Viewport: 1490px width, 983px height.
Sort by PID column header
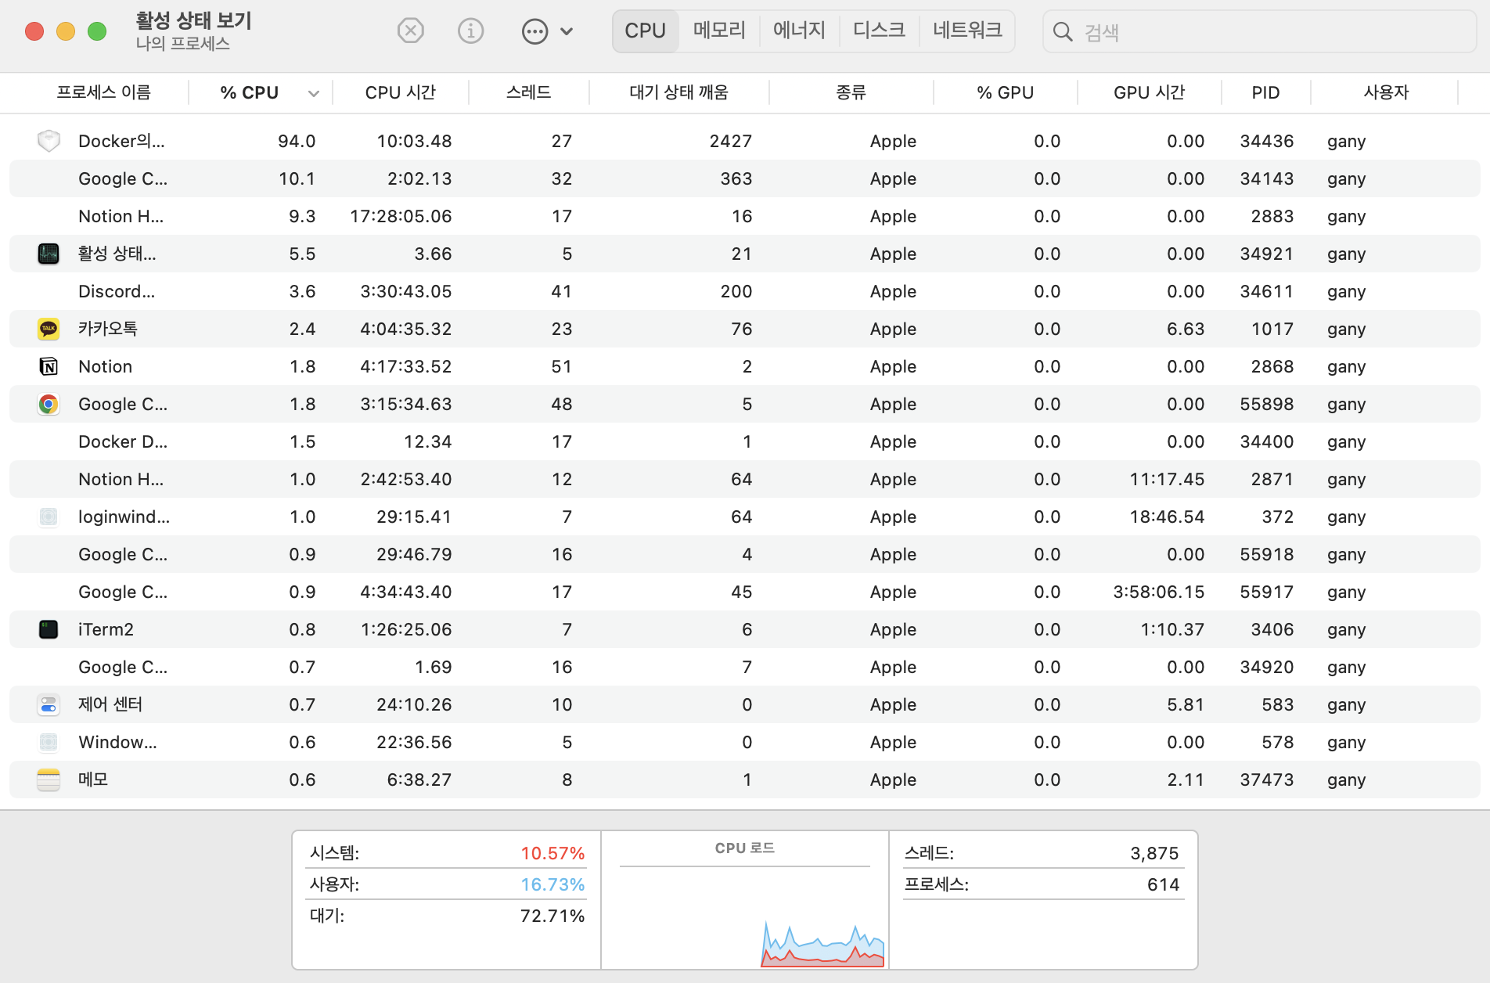pos(1265,92)
